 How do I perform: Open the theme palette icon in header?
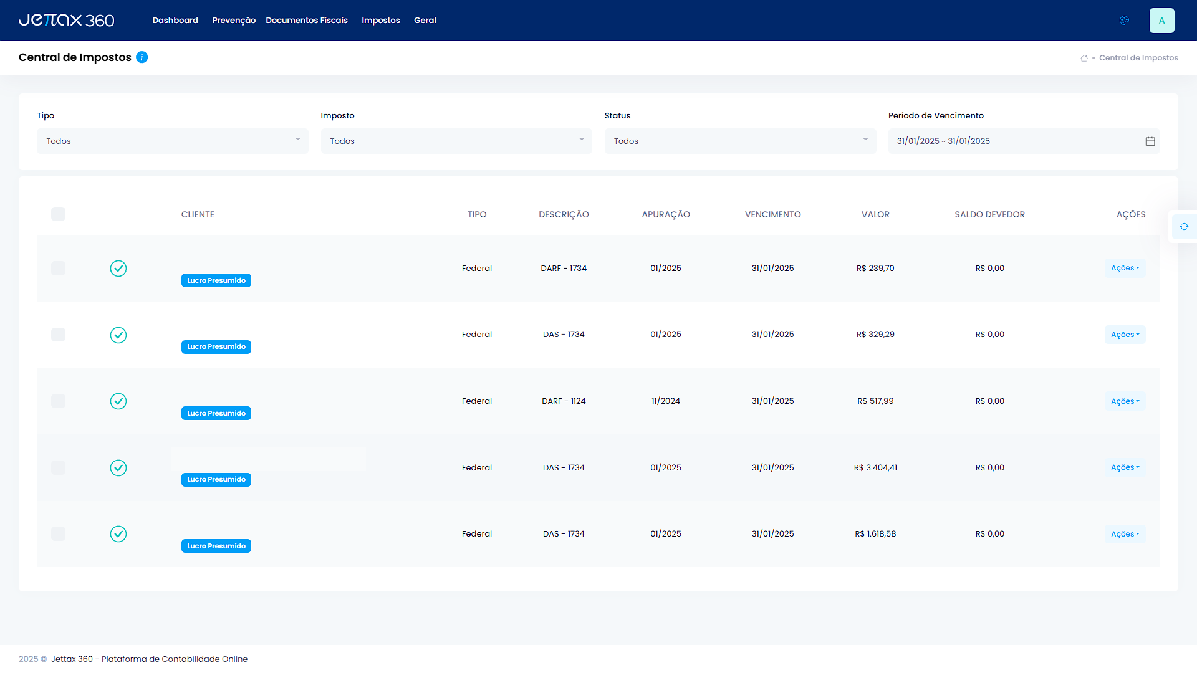(x=1124, y=21)
